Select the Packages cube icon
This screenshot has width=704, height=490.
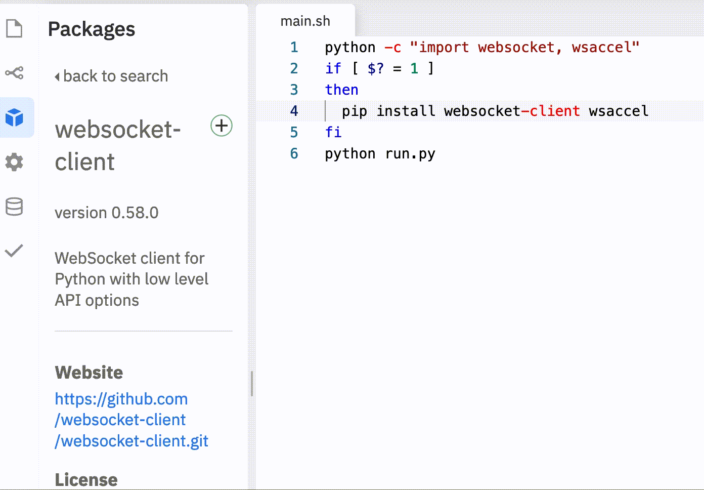point(15,117)
